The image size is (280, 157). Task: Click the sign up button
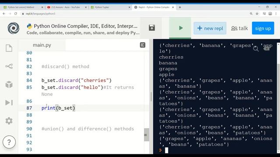(x=263, y=28)
